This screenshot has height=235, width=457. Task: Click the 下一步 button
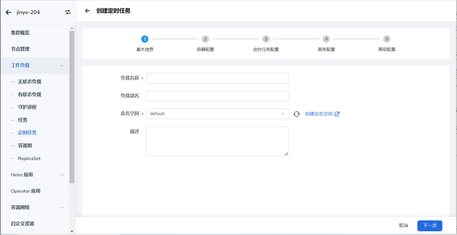point(430,226)
